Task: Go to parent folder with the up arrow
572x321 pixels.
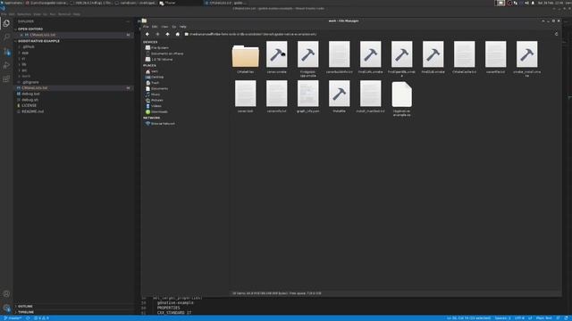Action: click(167, 34)
